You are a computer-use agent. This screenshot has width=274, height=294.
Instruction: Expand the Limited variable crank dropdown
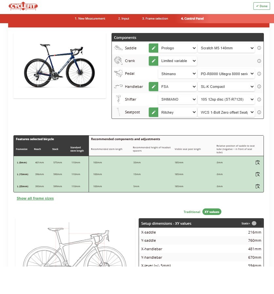pyautogui.click(x=178, y=61)
